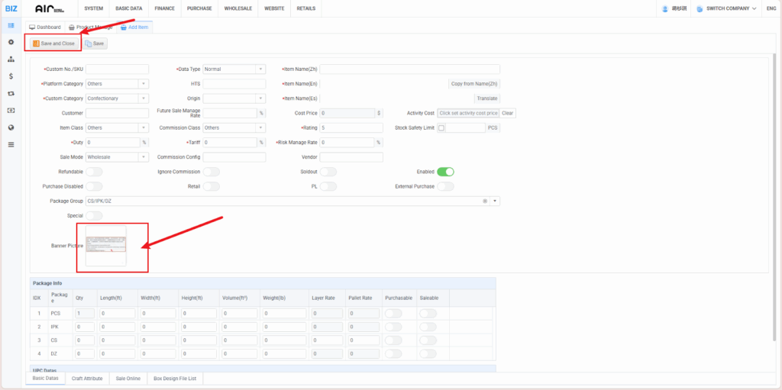Switch to the Craft Attribute tab
Screen dimensions: 782x390
tap(87, 378)
